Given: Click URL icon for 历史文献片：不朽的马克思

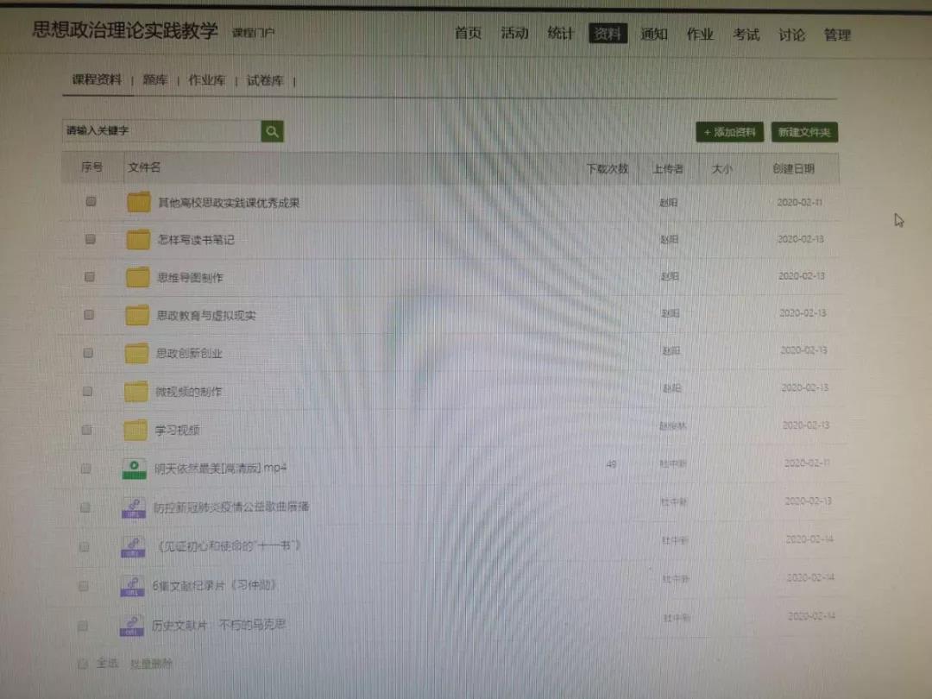Looking at the screenshot, I should 131,625.
